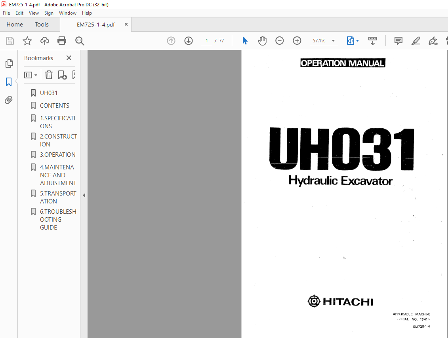Screen dimensions: 448x338
Task: Open the Help menu
Action: coord(87,13)
